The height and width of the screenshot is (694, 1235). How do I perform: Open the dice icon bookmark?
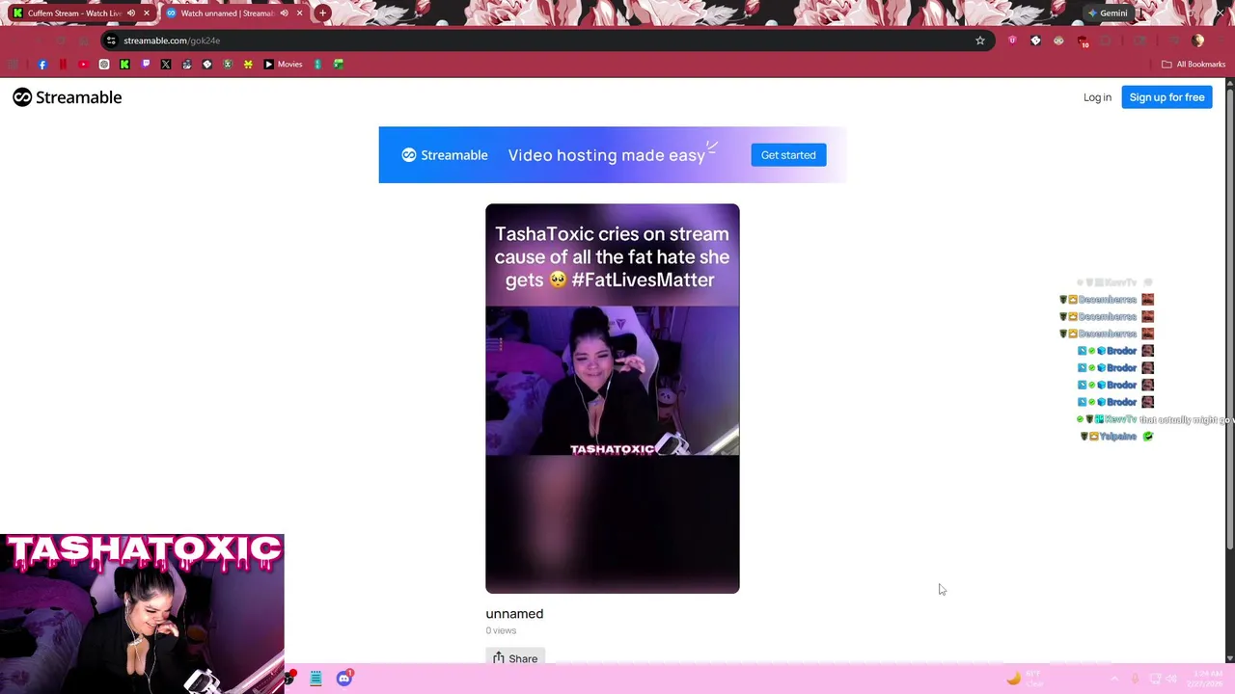tap(206, 65)
